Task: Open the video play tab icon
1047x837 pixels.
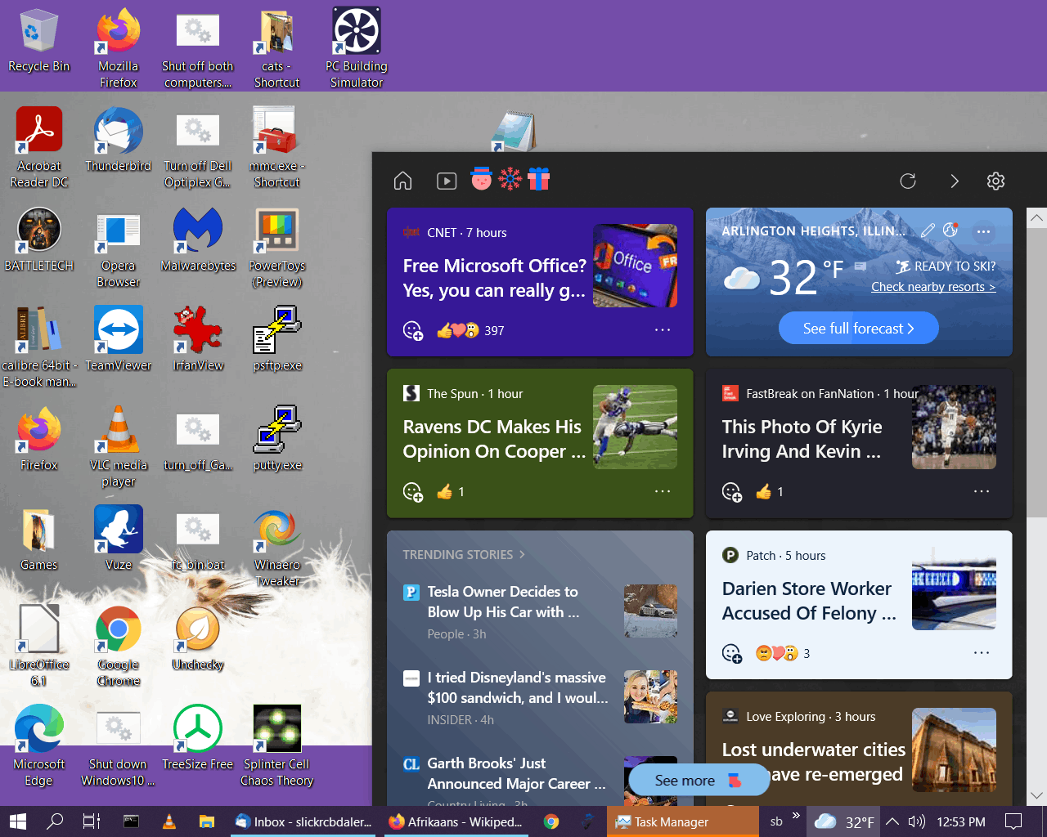Action: (447, 181)
